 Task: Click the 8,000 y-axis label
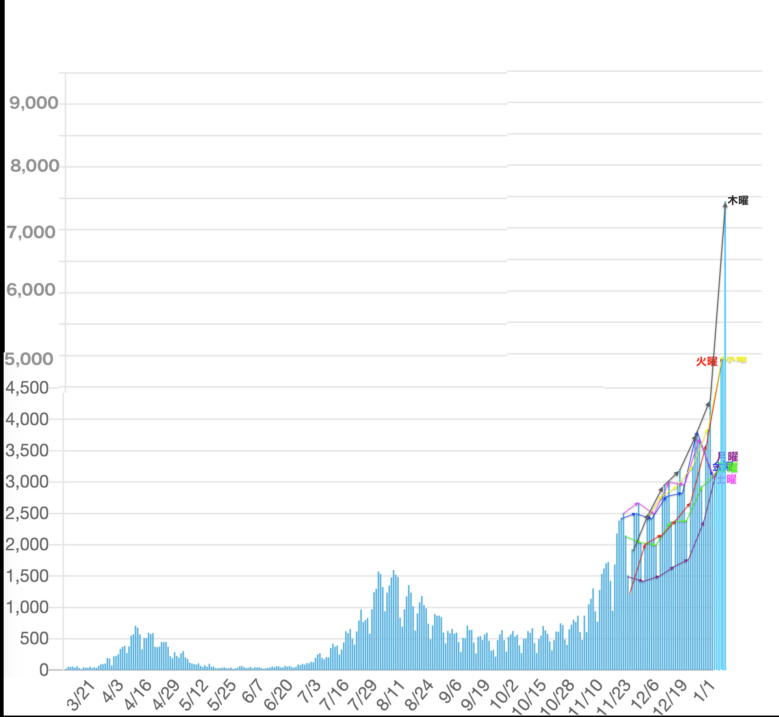point(35,166)
